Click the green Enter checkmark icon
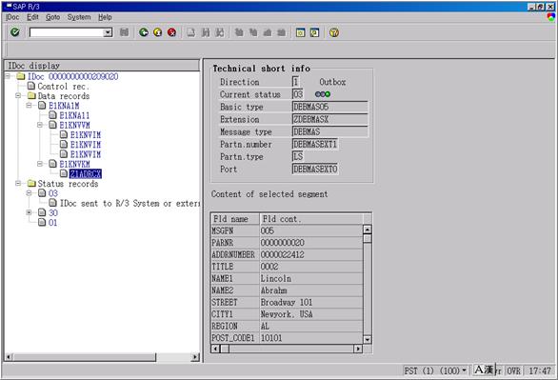Image resolution: width=558 pixels, height=380 pixels. 15,32
